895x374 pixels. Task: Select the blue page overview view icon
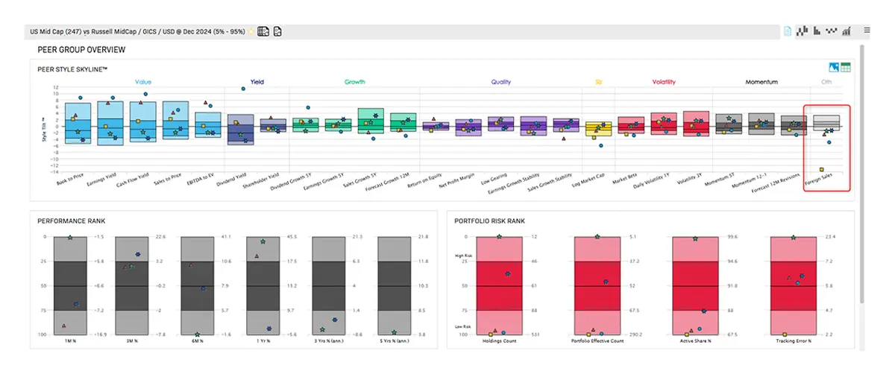pyautogui.click(x=788, y=31)
